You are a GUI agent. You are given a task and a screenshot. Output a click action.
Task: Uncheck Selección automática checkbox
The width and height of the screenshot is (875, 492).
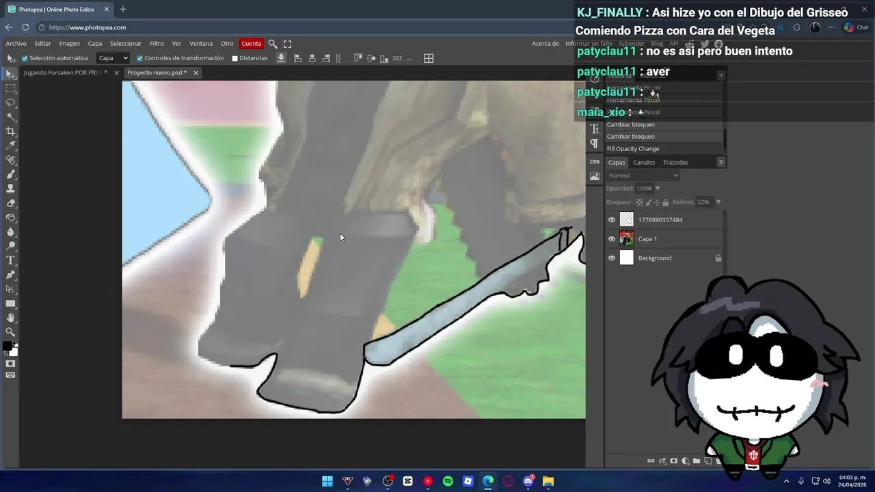click(x=25, y=58)
